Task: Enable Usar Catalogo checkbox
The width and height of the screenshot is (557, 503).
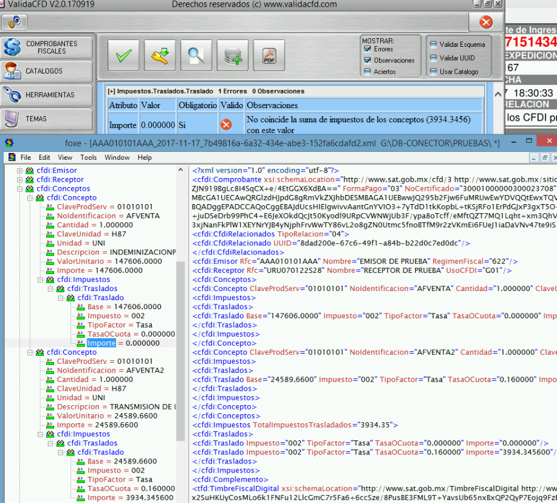Action: pyautogui.click(x=433, y=72)
